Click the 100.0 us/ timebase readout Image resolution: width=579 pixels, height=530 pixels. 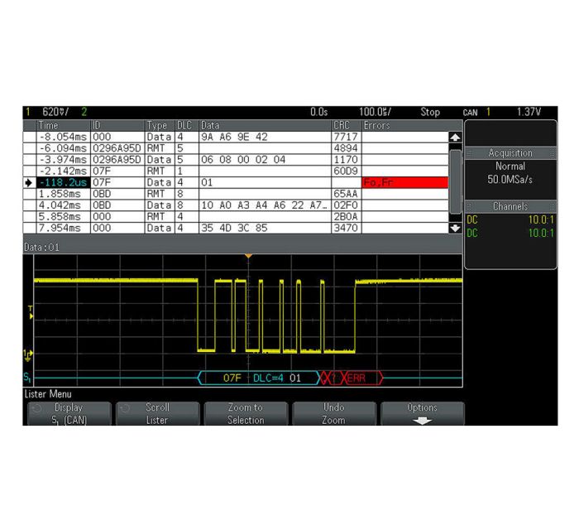coord(375,112)
